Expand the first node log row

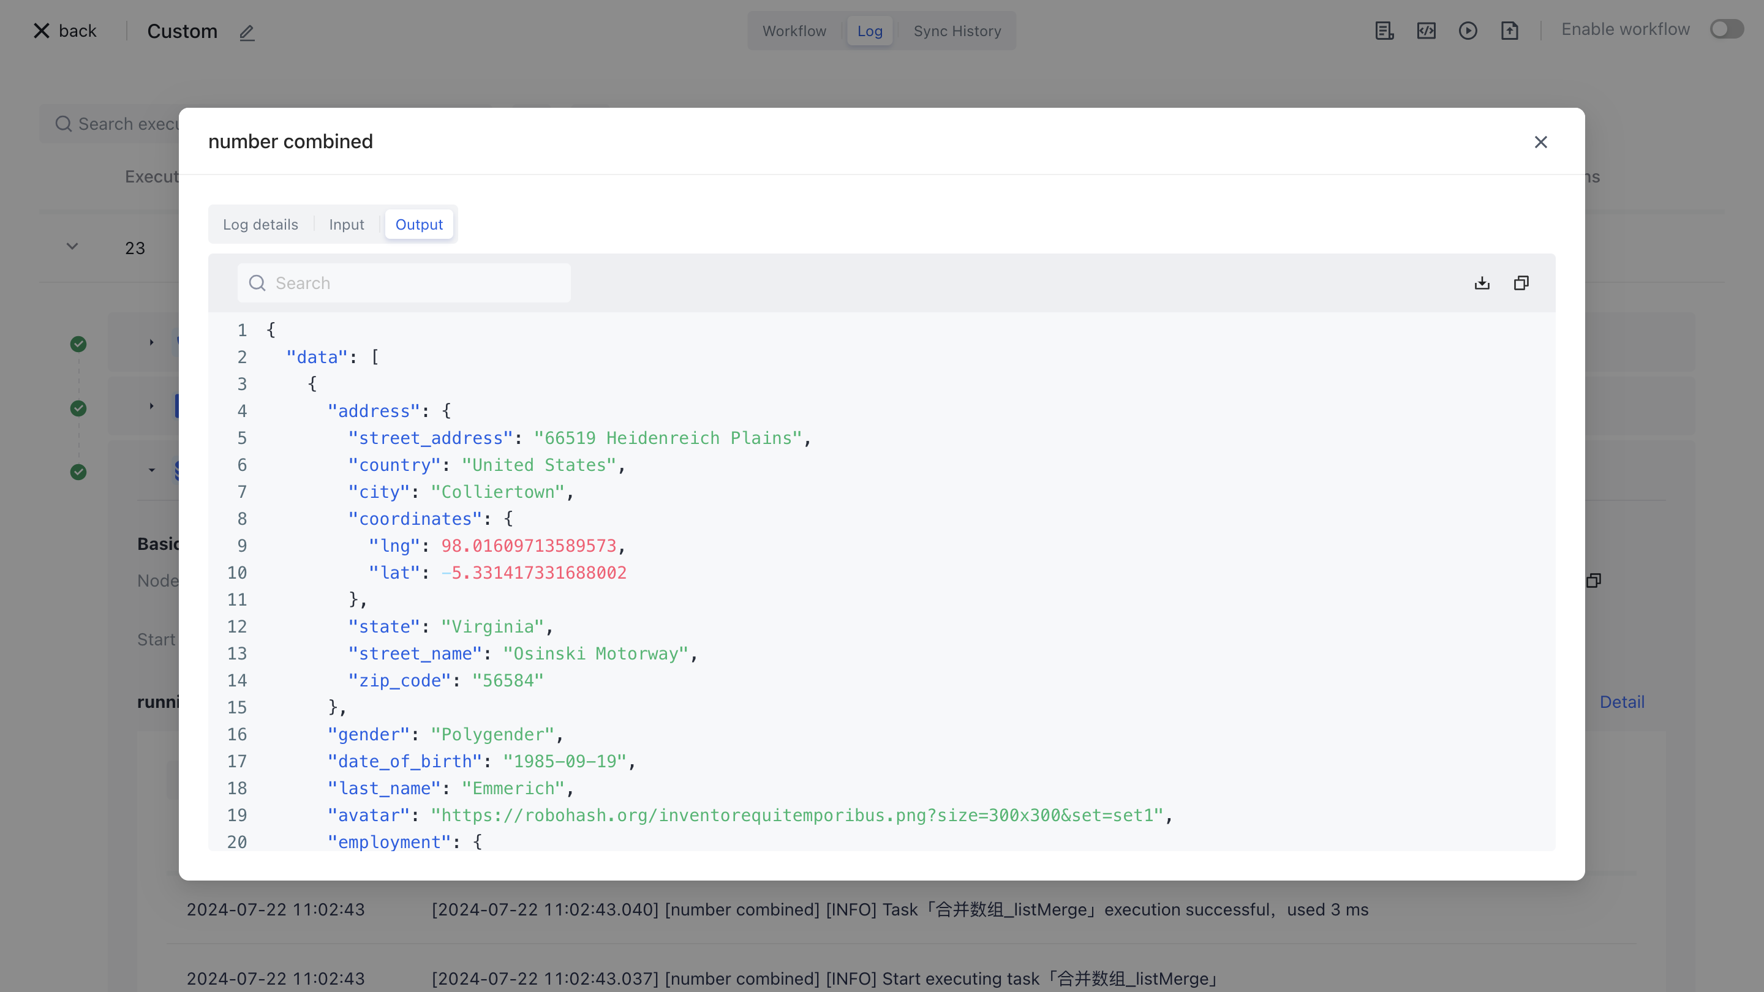pos(151,342)
